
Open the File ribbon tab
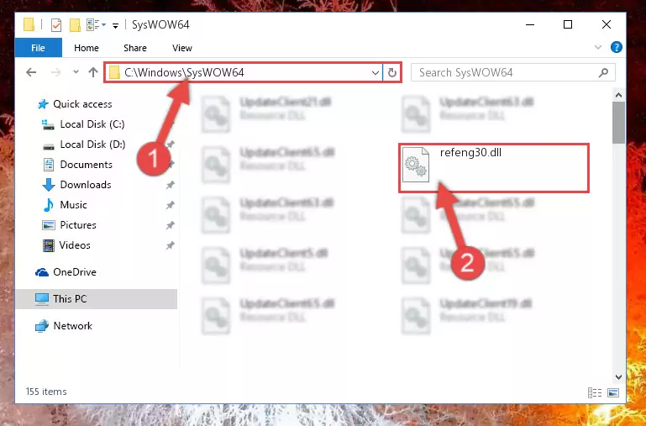click(x=39, y=48)
